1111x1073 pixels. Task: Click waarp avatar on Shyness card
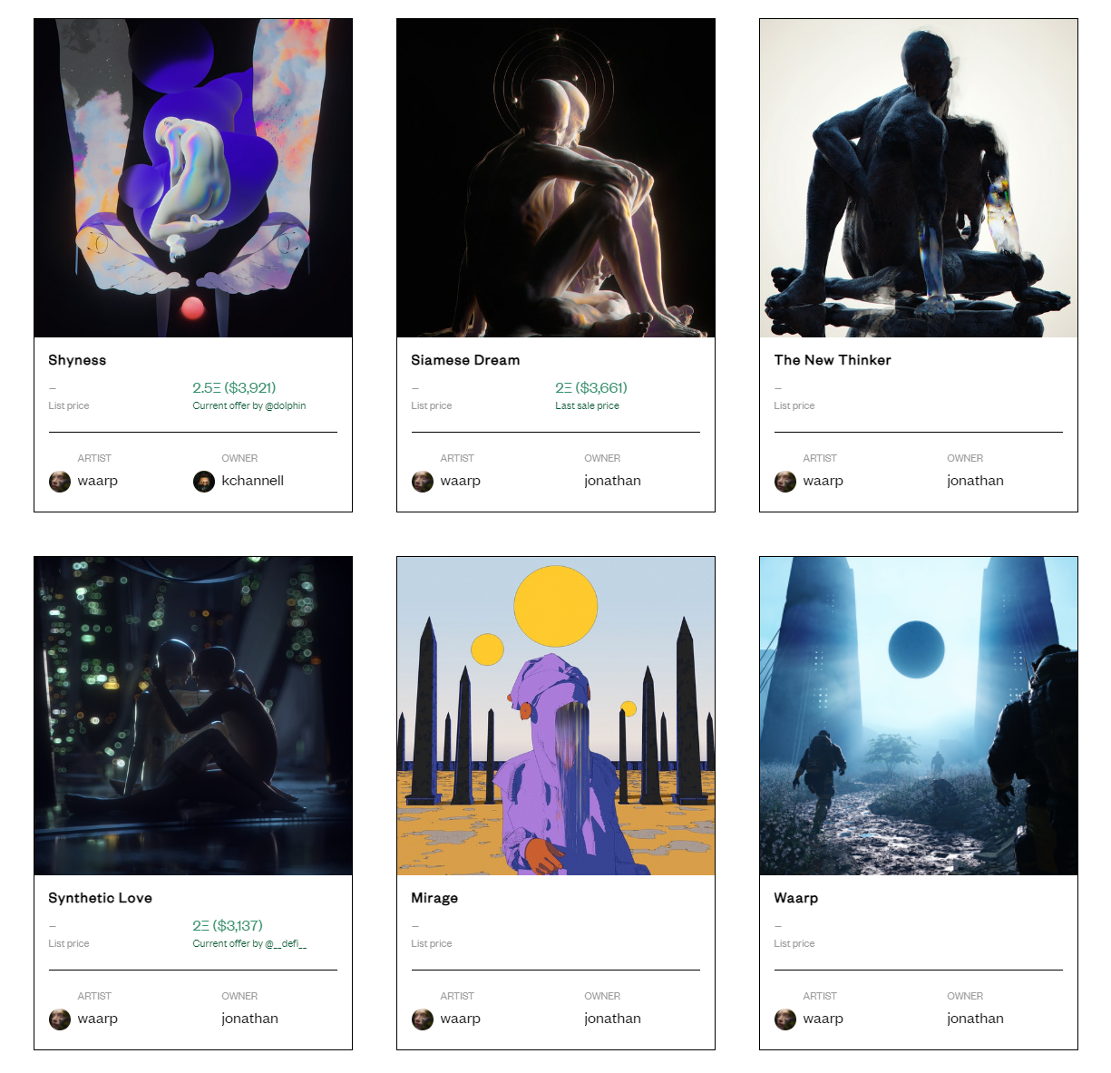point(60,482)
